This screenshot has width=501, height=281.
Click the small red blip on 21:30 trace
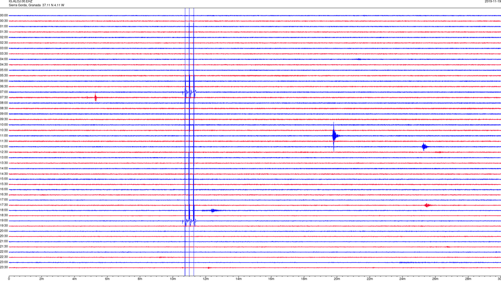448,247
